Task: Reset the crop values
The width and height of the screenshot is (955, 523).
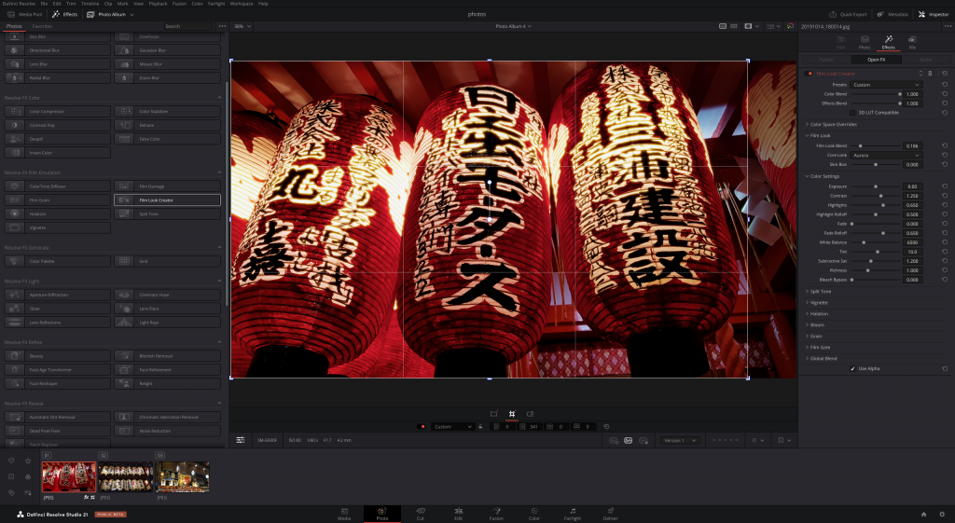Action: pos(606,427)
